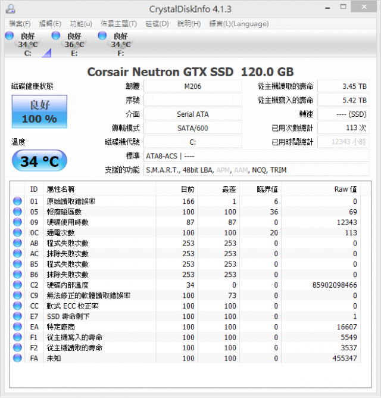Image resolution: width=381 pixels, height=398 pixels.
Task: Click the firmware field showing M206
Action: coord(193,86)
